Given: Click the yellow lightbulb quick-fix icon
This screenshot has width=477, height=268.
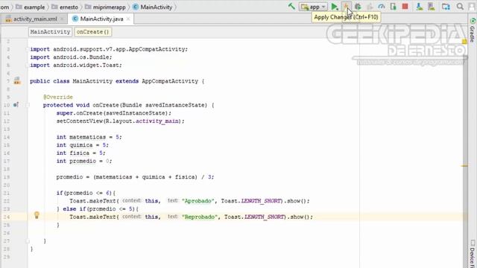Looking at the screenshot, I should point(37,215).
